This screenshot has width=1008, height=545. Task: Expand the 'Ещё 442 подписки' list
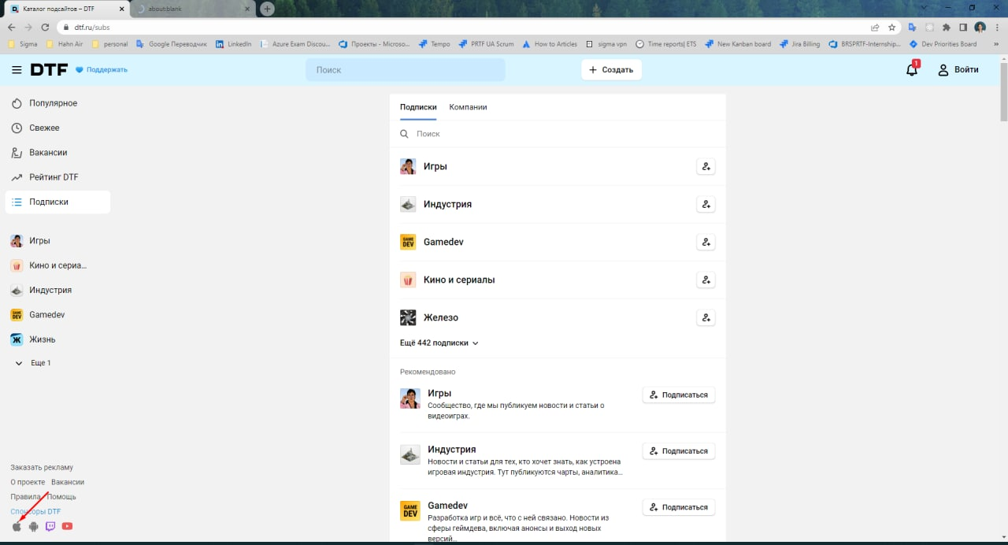click(439, 343)
